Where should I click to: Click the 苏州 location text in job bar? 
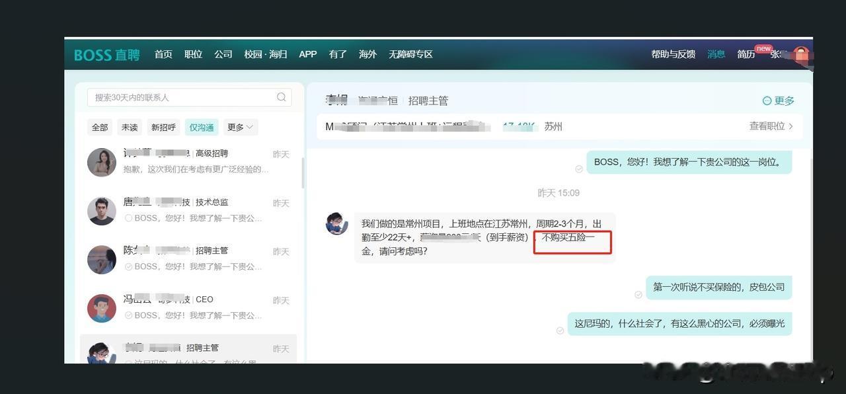click(x=553, y=126)
